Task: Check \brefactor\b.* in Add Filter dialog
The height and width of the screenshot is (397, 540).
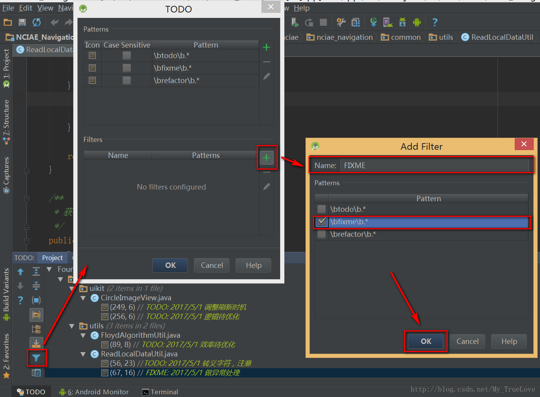Action: pos(322,234)
